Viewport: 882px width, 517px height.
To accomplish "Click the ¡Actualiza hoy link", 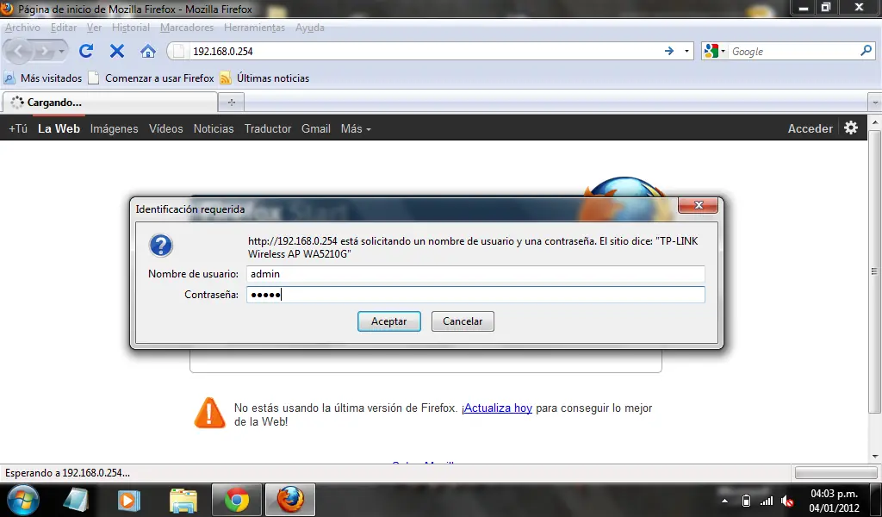I will [497, 408].
